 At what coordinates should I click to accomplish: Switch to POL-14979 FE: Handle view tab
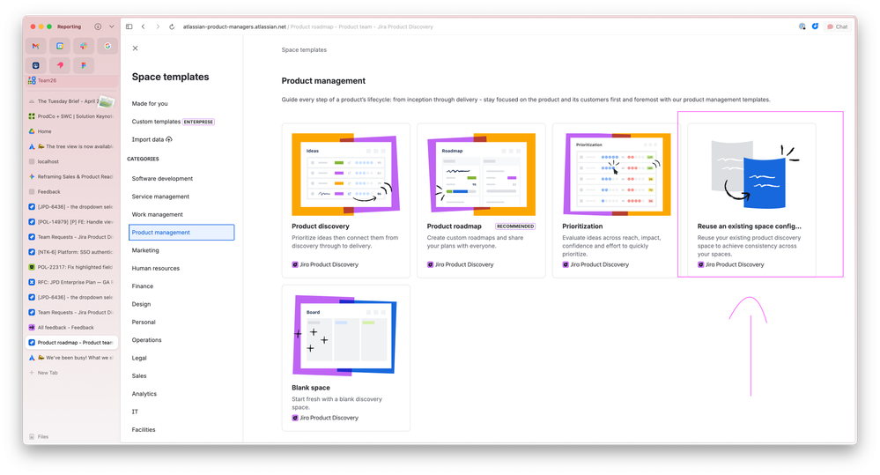click(x=72, y=222)
